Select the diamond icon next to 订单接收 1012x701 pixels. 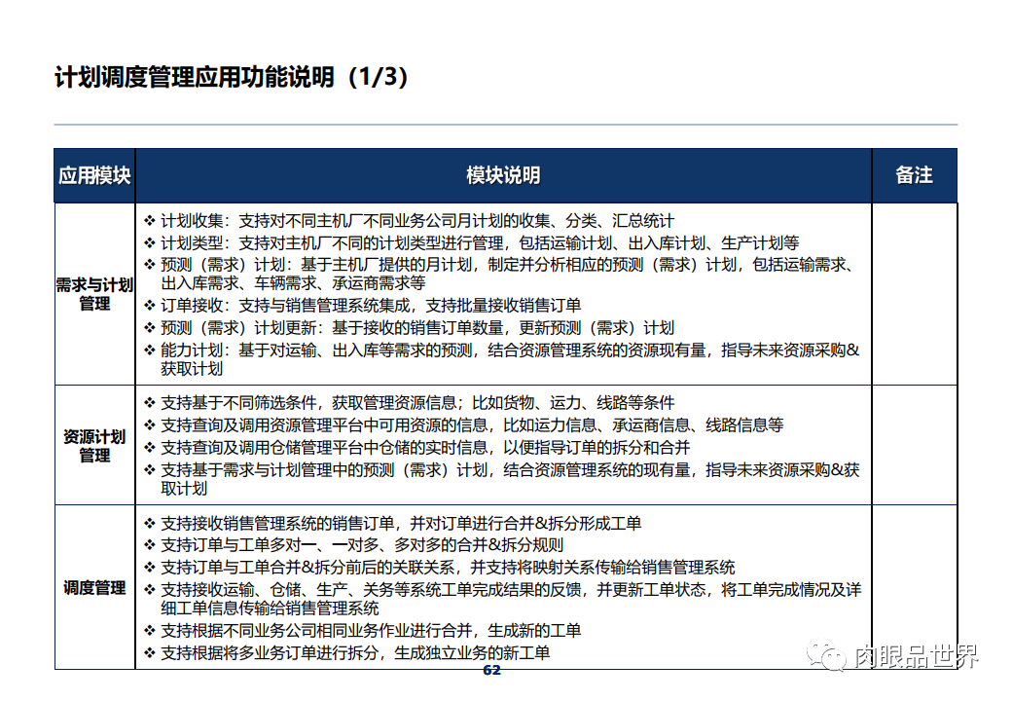(x=148, y=304)
